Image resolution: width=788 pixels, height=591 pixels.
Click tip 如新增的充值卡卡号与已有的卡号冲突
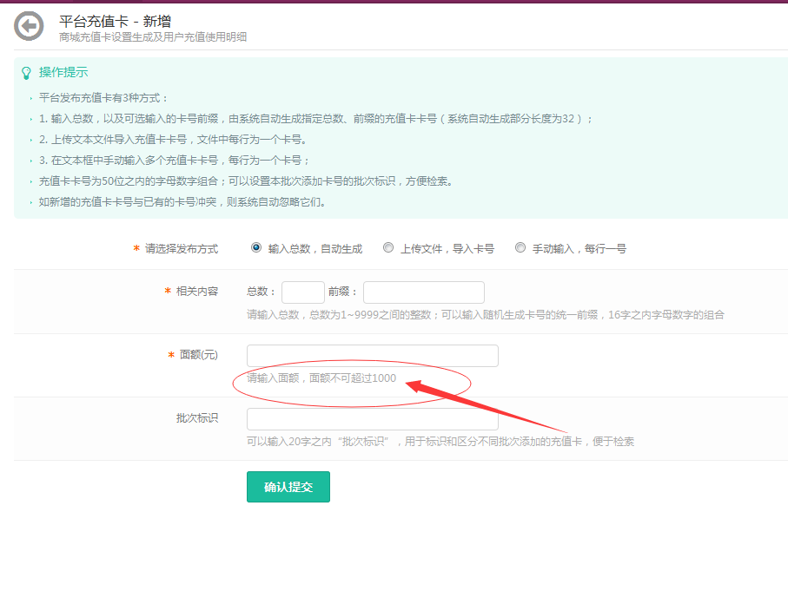pyautogui.click(x=182, y=202)
